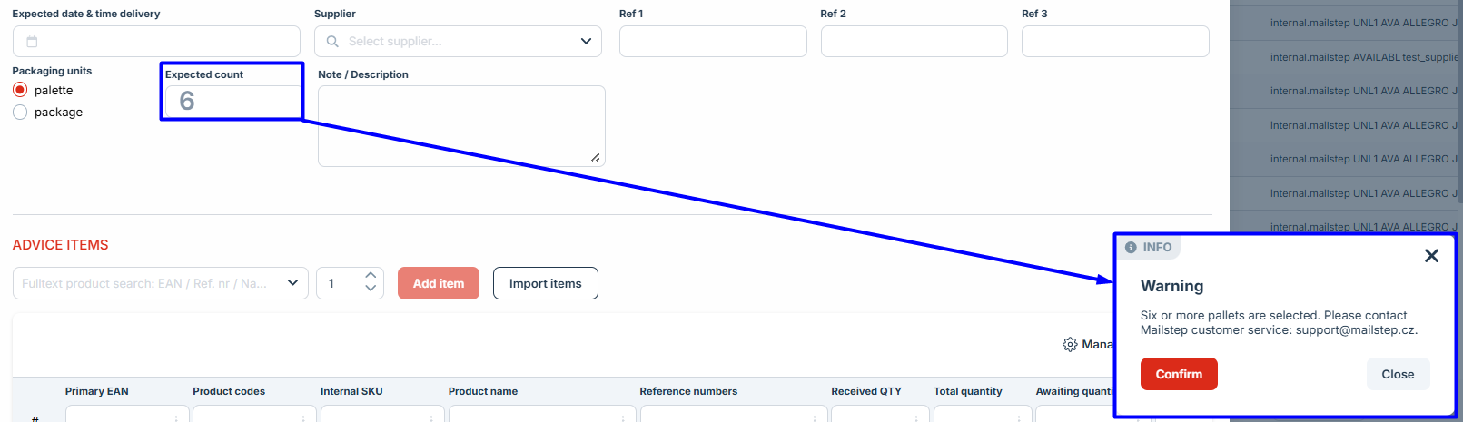Click the Import items button

pos(545,283)
